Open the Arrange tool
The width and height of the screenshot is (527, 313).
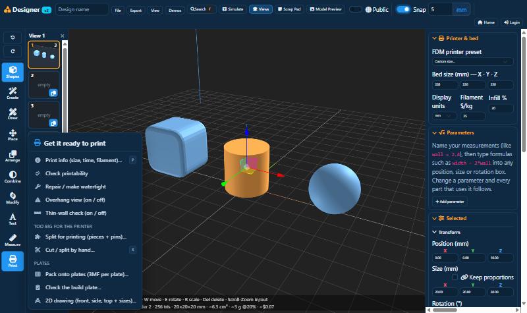coord(13,156)
